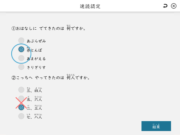The height and width of the screenshot is (135, 180).
Task: Pick the 七、八人 radio option
Action: 21,116
